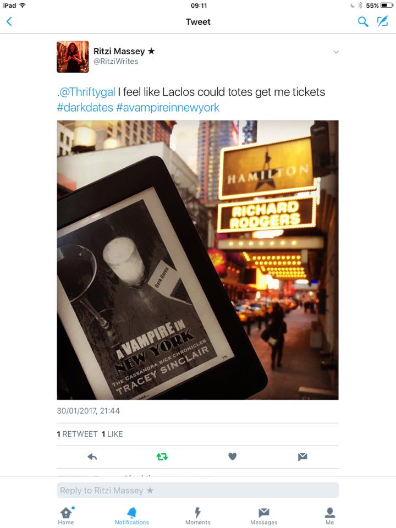Open search with the magnifier icon
The width and height of the screenshot is (396, 528).
point(362,22)
